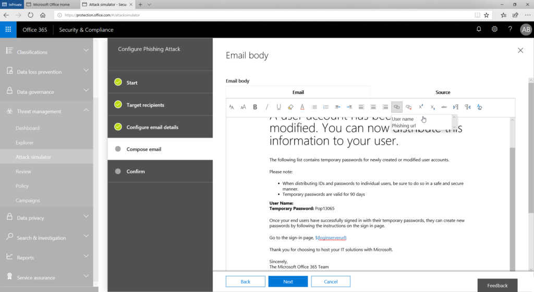The height and width of the screenshot is (292, 534).
Task: Open Campaigns under Threat management
Action: tap(28, 200)
